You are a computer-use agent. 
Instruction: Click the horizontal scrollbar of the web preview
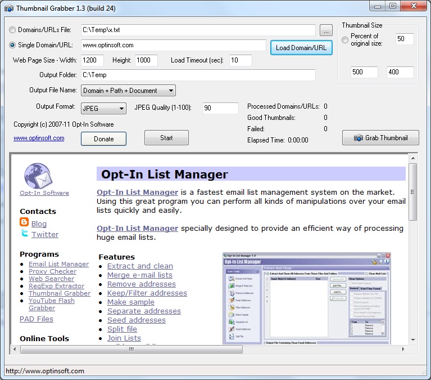tap(132, 349)
